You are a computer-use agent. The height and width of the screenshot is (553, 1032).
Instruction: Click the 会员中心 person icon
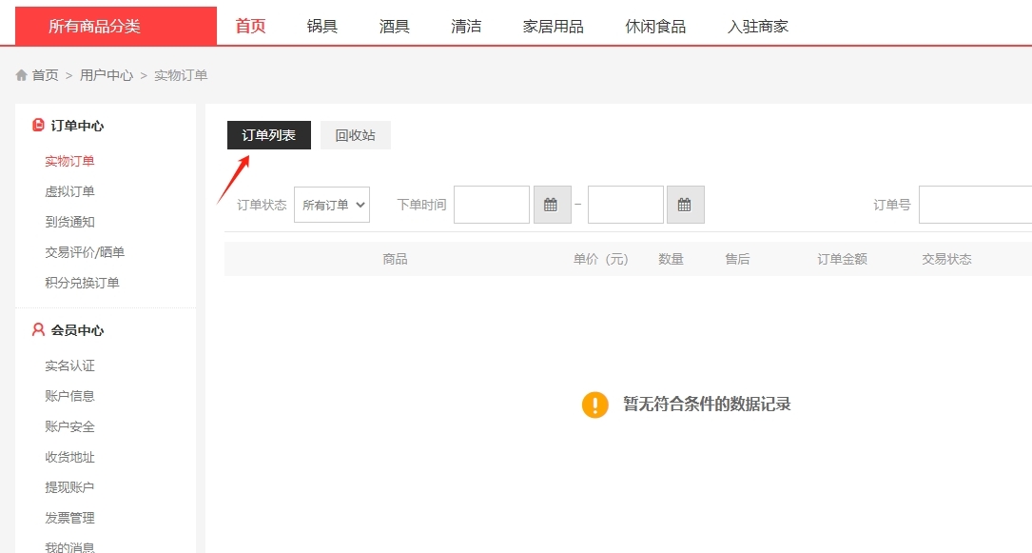(38, 330)
